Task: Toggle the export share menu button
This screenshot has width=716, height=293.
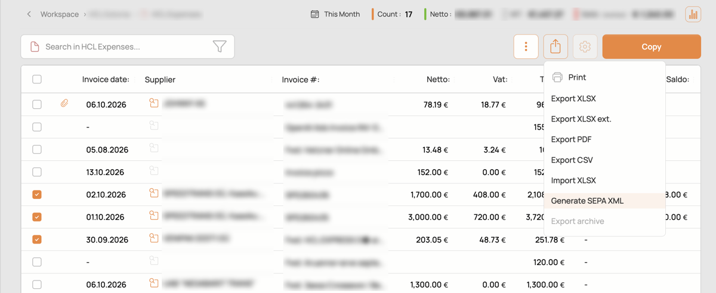Action: pyautogui.click(x=555, y=46)
